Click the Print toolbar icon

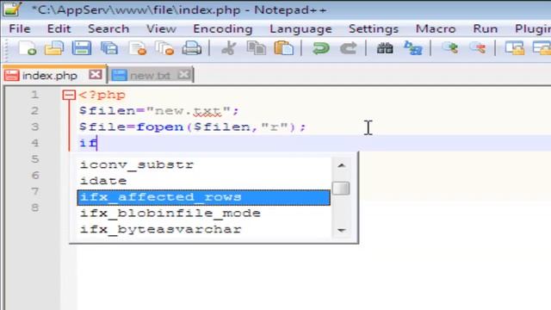pyautogui.click(x=191, y=48)
